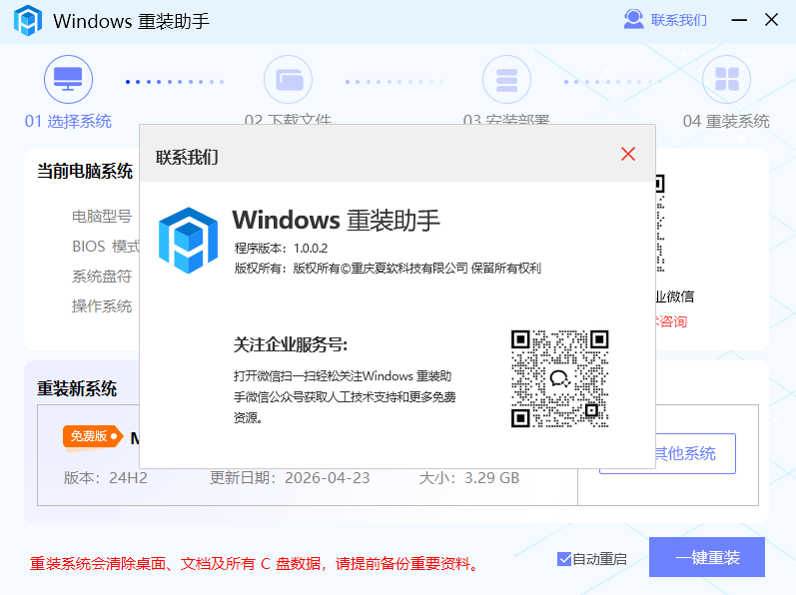
Task: Click the step 01 select system monitor icon
Action: pos(68,79)
